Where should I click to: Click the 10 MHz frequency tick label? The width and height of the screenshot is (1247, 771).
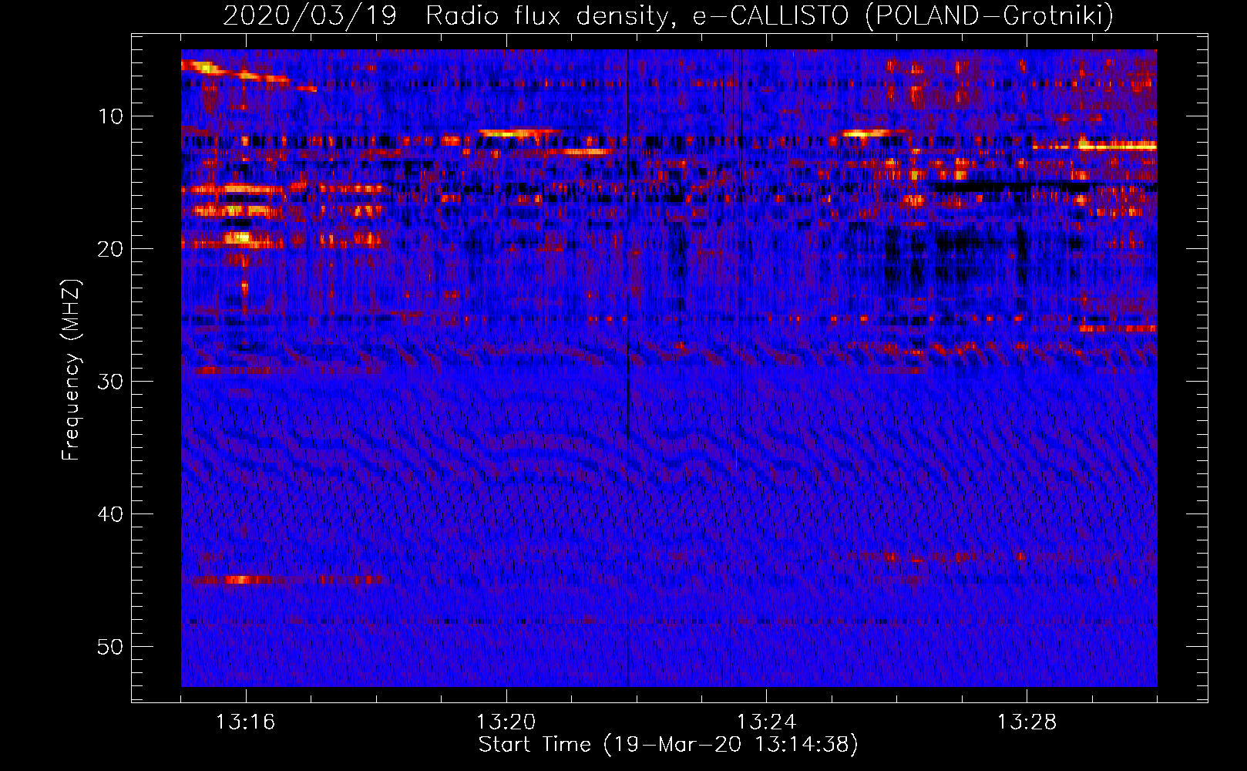coord(111,116)
